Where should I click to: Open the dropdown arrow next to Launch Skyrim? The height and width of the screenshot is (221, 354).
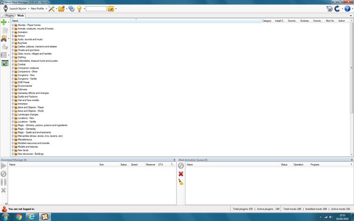29,9
